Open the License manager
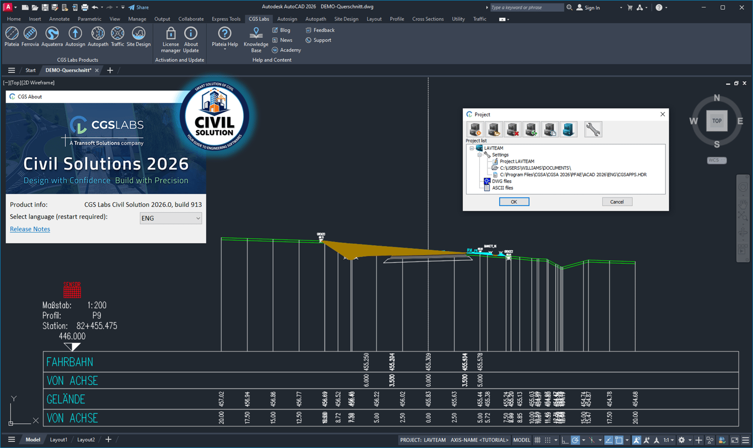 point(171,40)
